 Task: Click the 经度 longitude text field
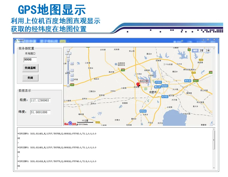(x=40, y=100)
